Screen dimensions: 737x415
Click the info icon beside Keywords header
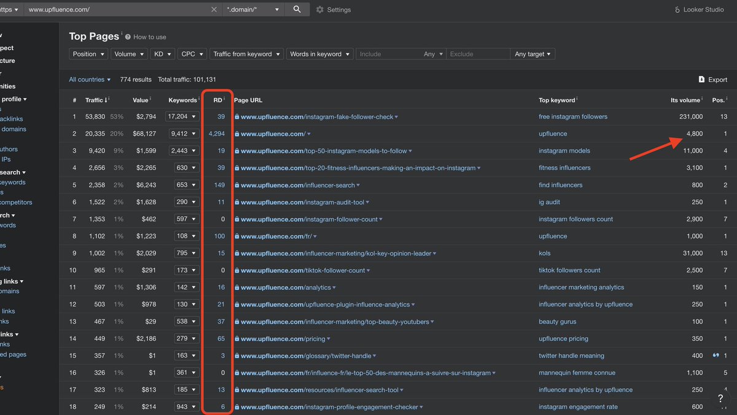[199, 99]
